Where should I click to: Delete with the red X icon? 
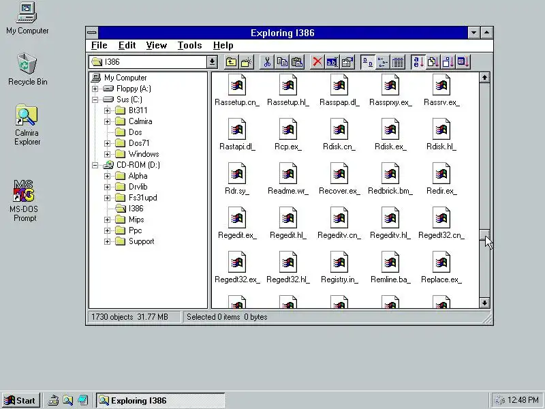click(317, 62)
